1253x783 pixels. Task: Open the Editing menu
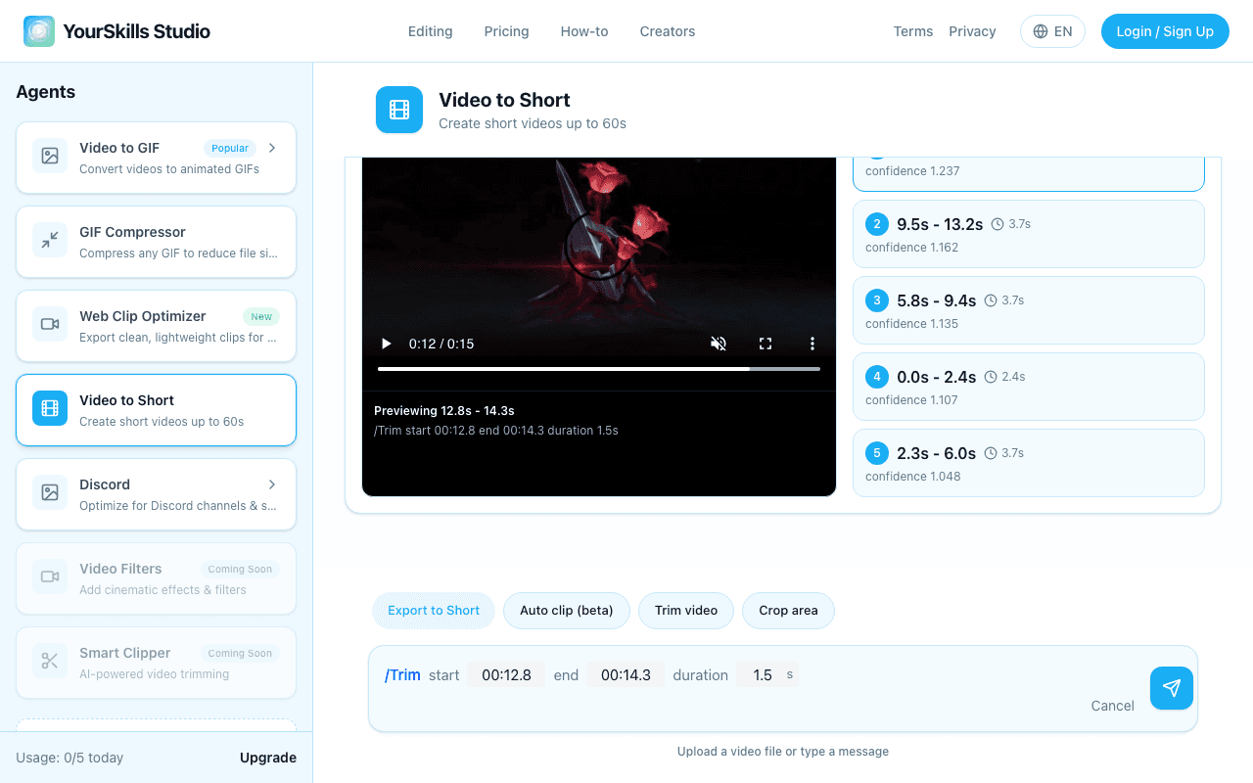(x=431, y=31)
